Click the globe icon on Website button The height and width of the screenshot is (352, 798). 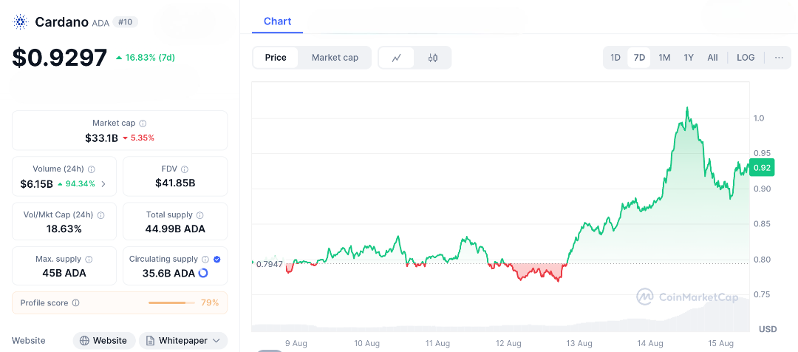[x=84, y=340]
